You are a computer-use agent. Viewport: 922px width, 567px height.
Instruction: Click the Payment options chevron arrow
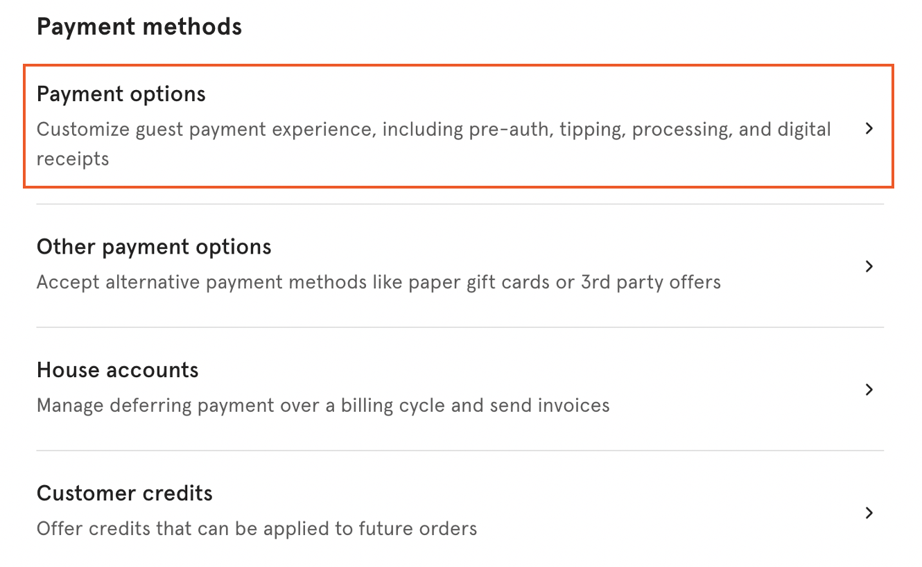(869, 128)
